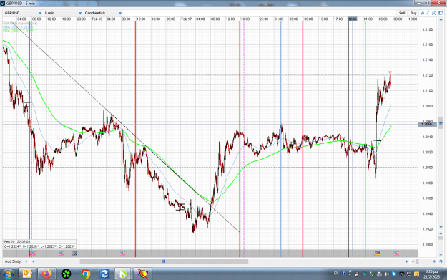Select the trend line drawing tool
Viewport: 447px width, 280px height.
point(428,13)
